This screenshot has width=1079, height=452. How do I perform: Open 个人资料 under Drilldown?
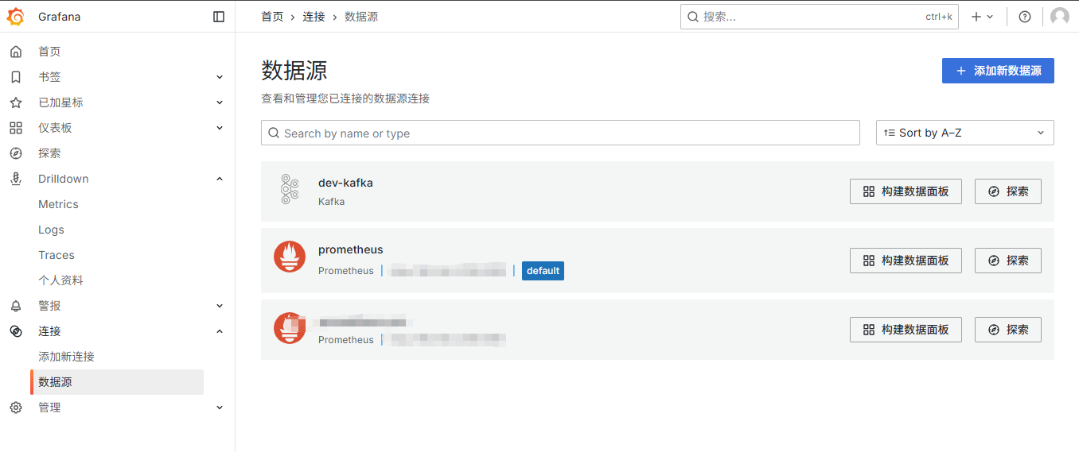pos(60,280)
